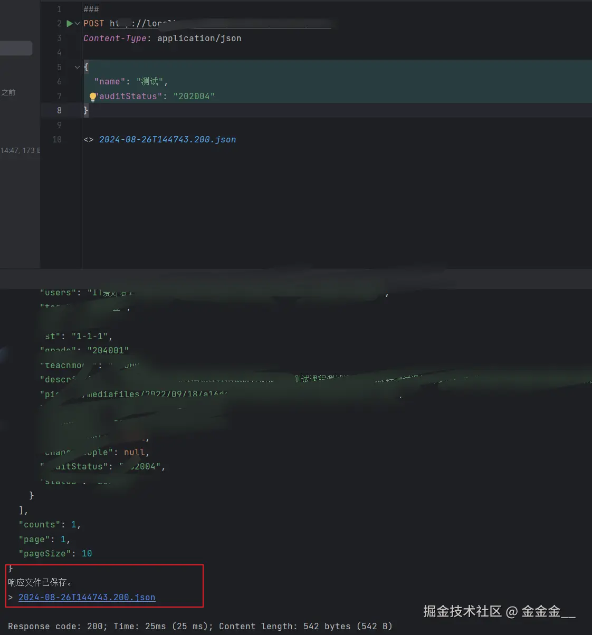Click the "204001" value in response output

tap(108, 351)
